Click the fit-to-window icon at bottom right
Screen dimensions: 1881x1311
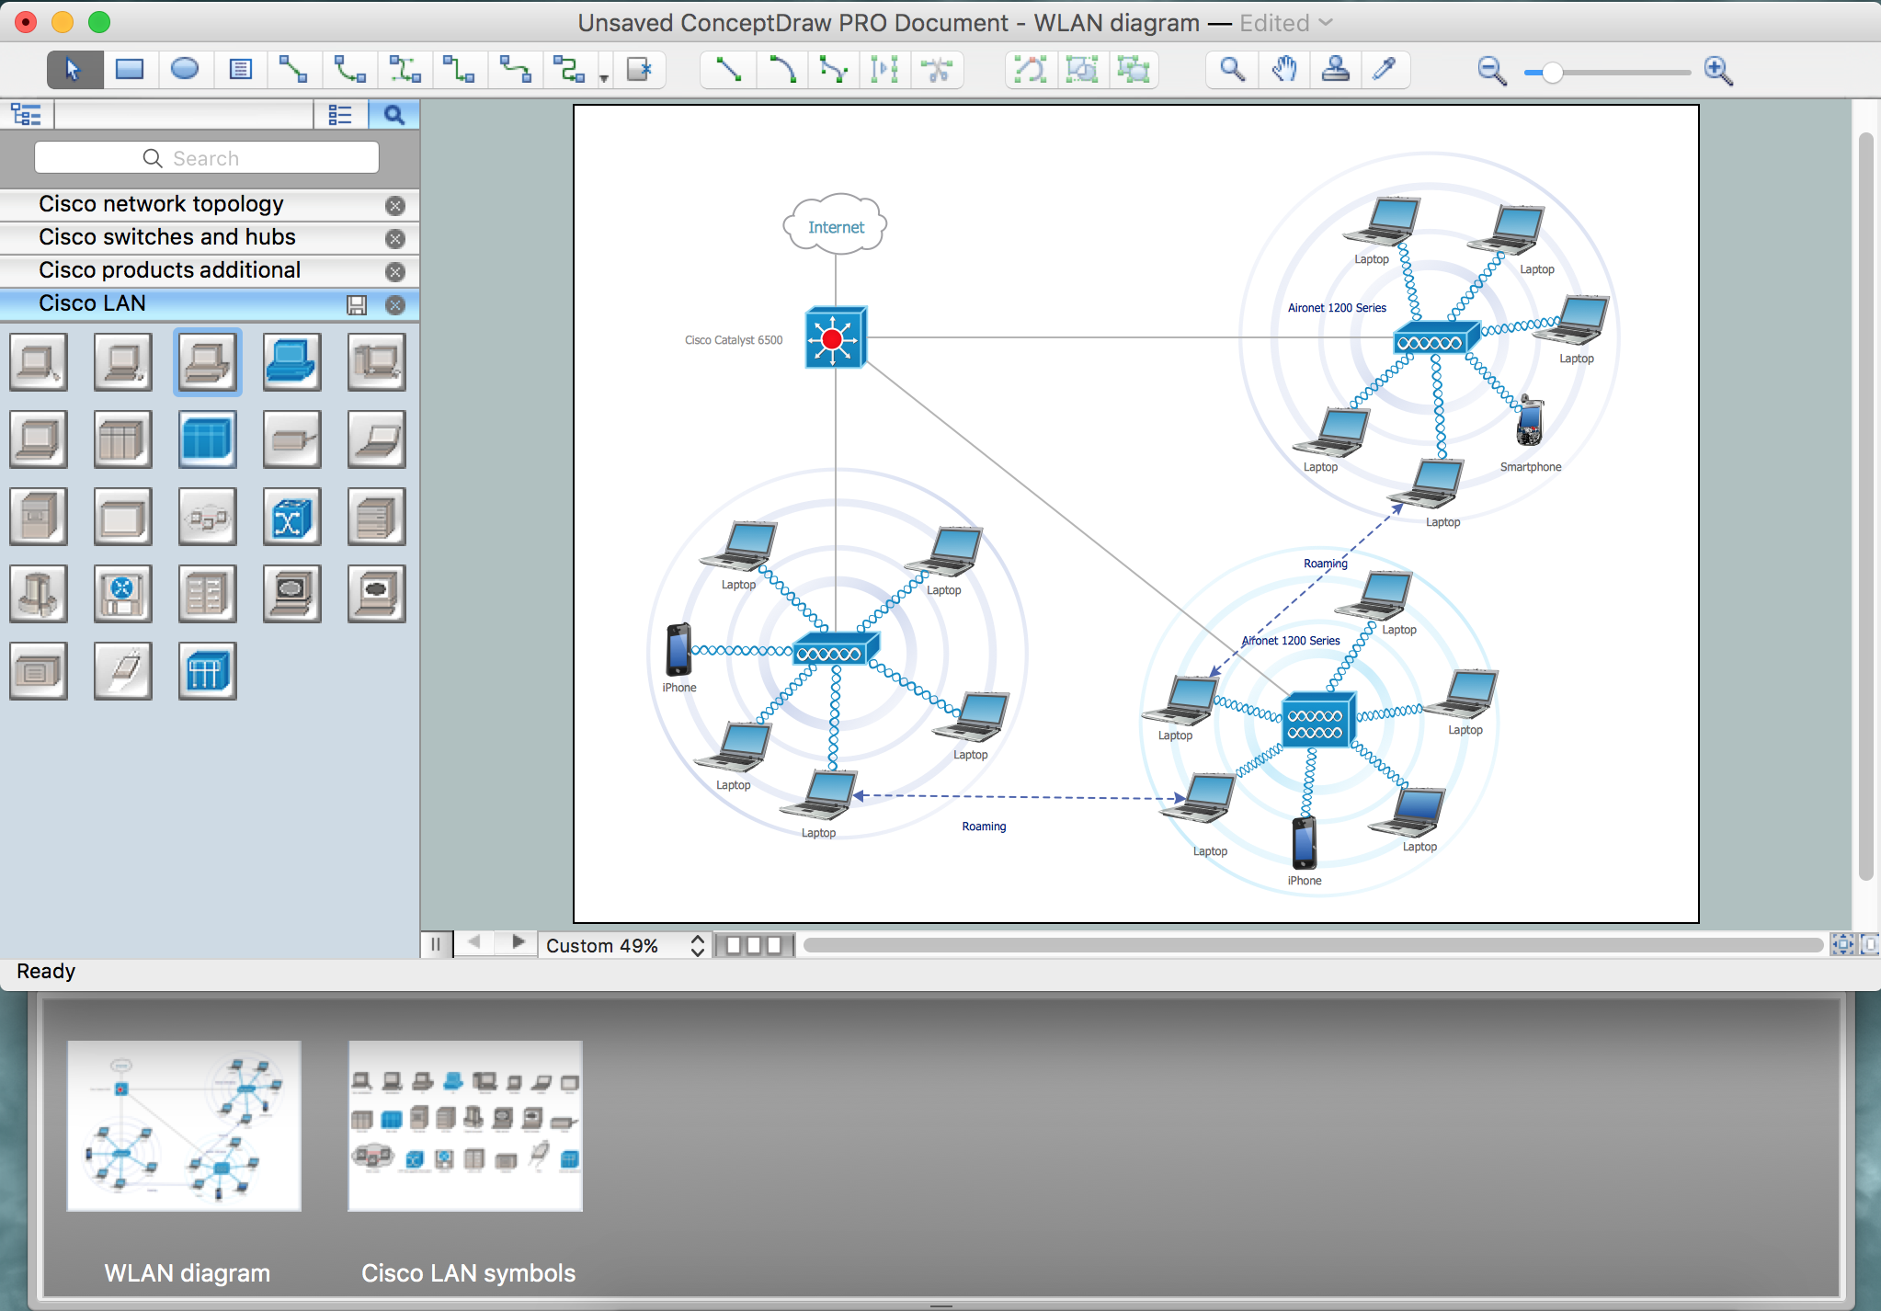(1842, 944)
